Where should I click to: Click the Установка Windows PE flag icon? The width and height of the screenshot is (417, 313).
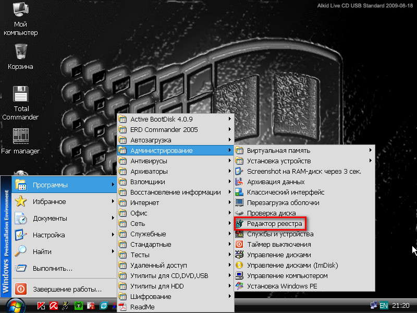point(239,286)
